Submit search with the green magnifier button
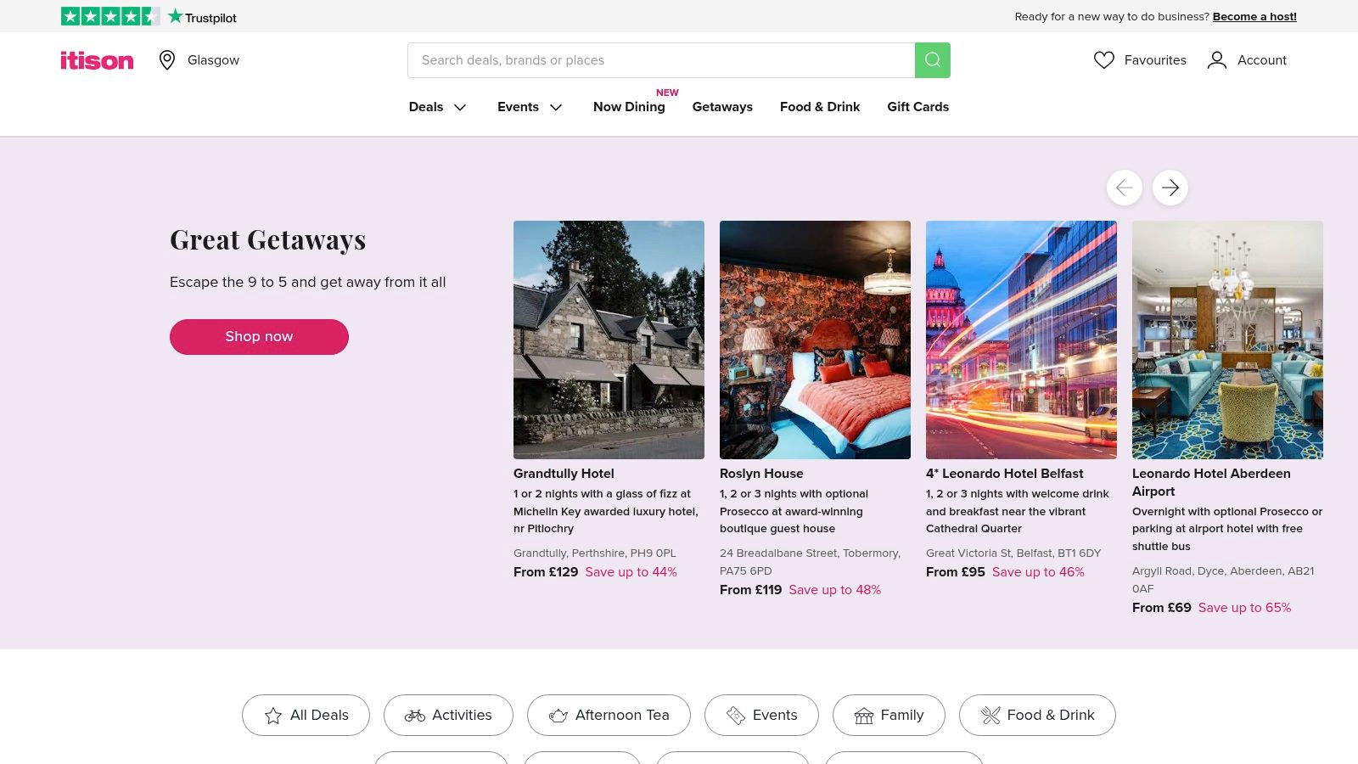This screenshot has width=1358, height=764. pyautogui.click(x=933, y=60)
